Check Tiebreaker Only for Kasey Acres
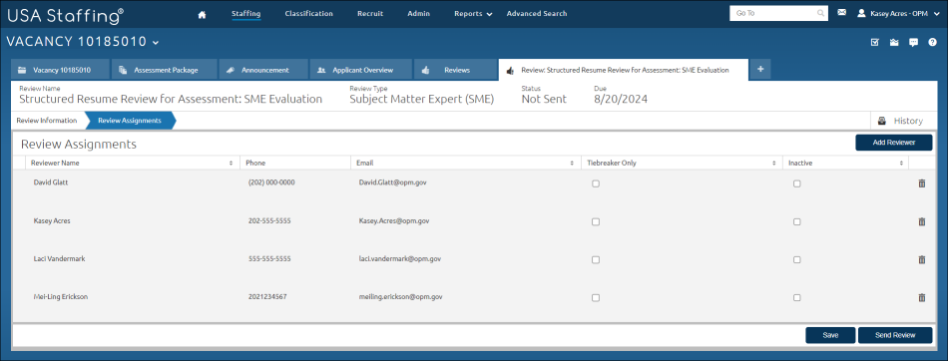The width and height of the screenshot is (948, 361). click(596, 222)
